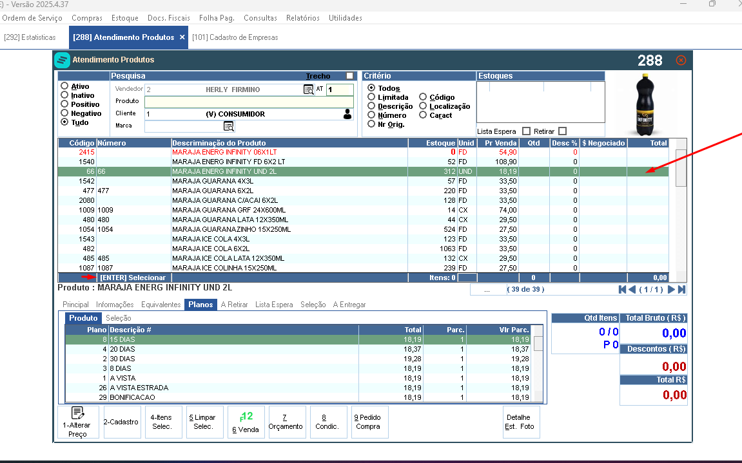Open the Ordem de Serviço menu

(x=32, y=18)
